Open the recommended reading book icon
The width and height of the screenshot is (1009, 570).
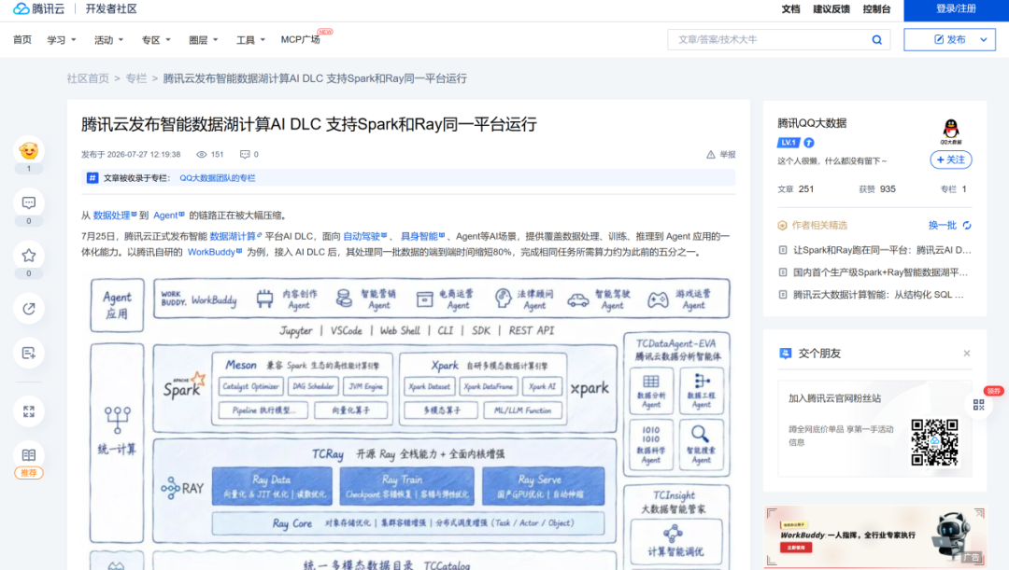(29, 455)
